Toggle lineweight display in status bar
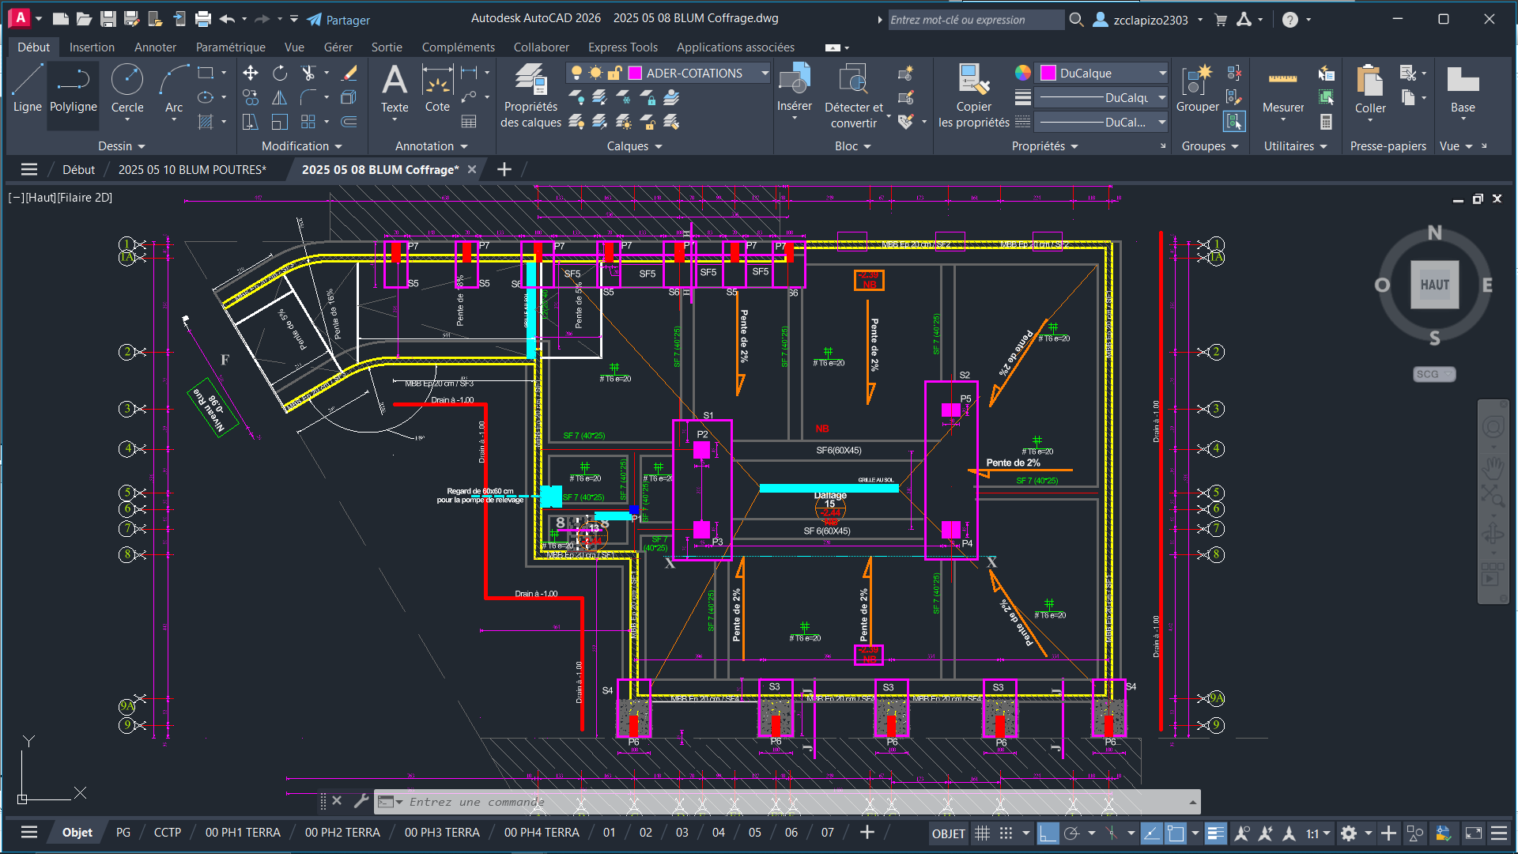Image resolution: width=1518 pixels, height=854 pixels. coord(1216,833)
